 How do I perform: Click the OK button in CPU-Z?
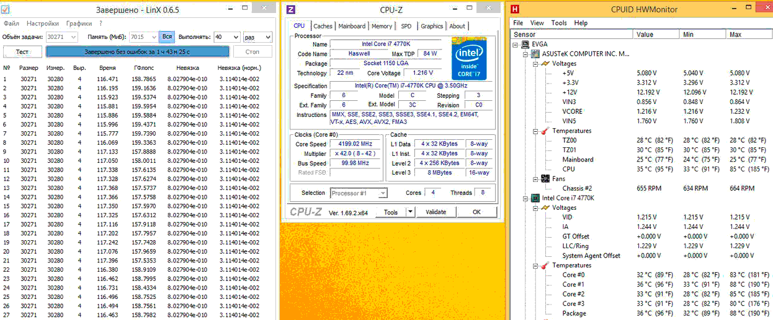click(476, 212)
